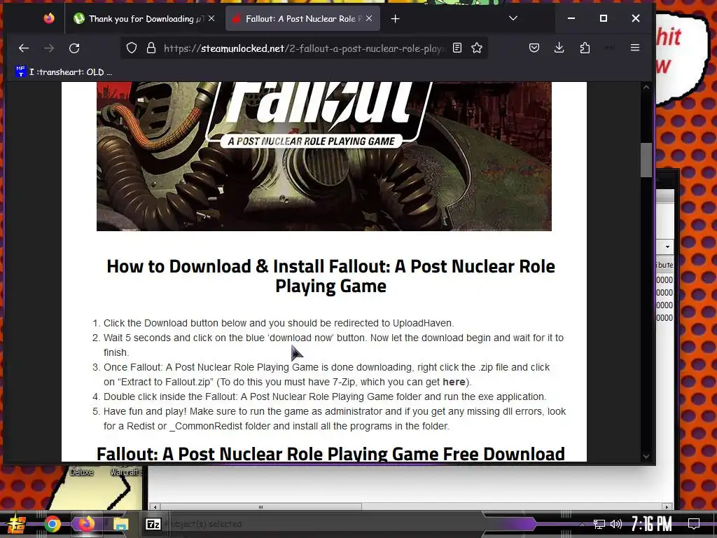Click the How to Download & Install heading

pos(330,276)
